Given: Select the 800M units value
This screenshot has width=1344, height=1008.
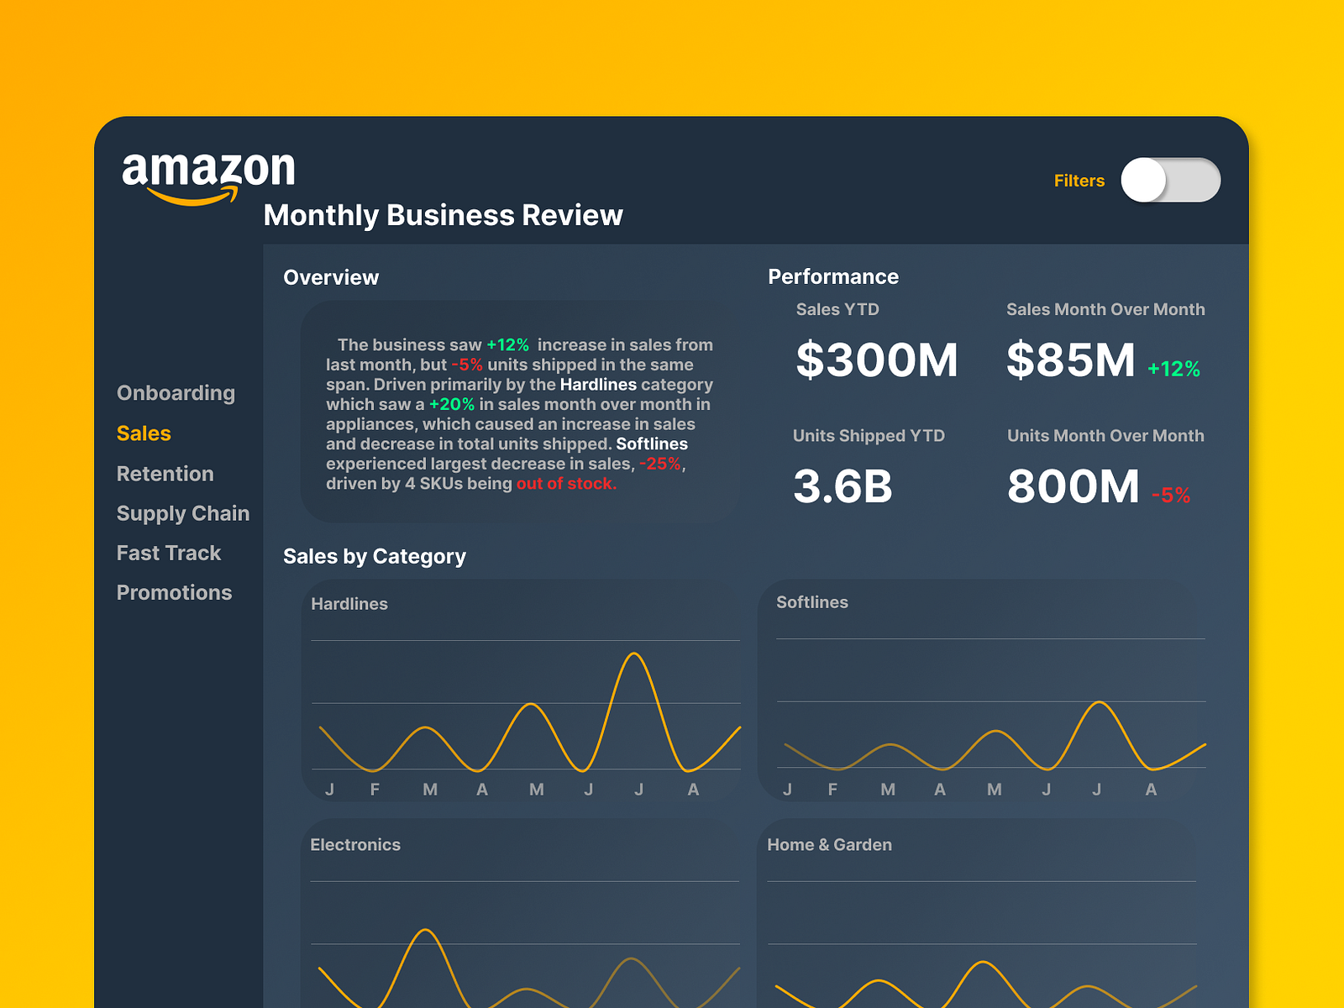Looking at the screenshot, I should [1074, 486].
